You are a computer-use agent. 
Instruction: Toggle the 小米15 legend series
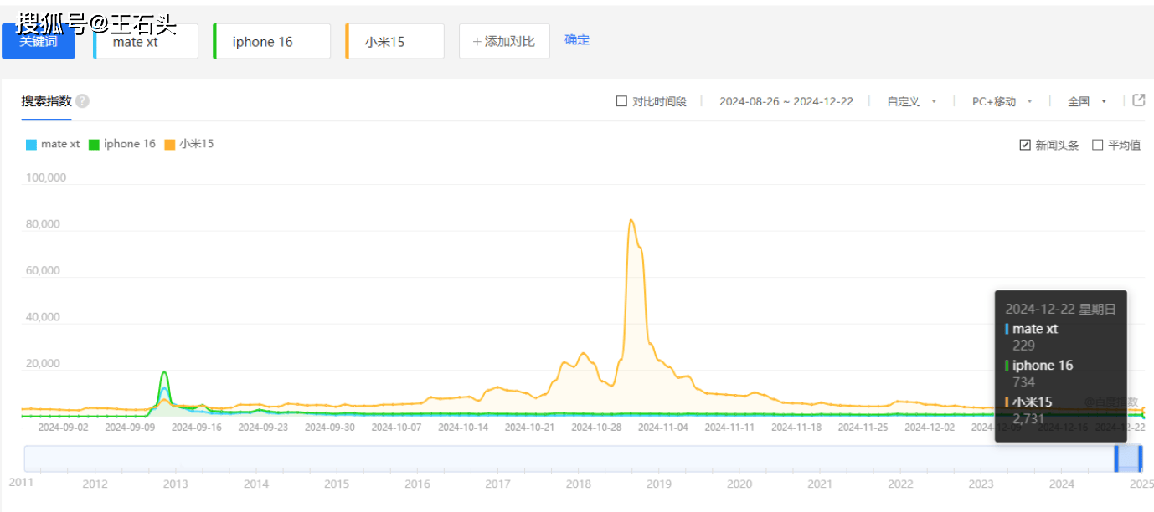pyautogui.click(x=189, y=144)
